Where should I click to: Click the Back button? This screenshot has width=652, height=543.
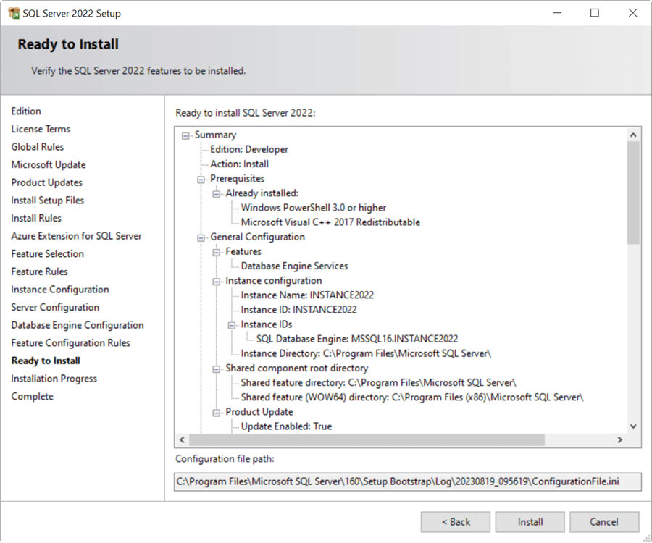click(x=455, y=521)
